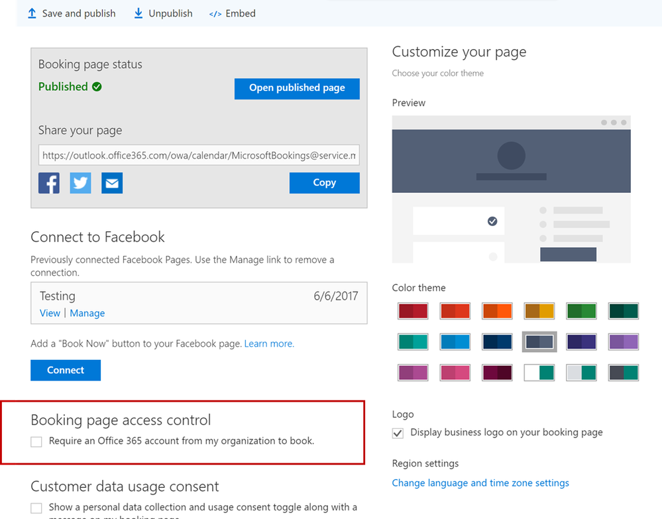Click the Testing Facebook page name
662x519 pixels.
tap(58, 296)
